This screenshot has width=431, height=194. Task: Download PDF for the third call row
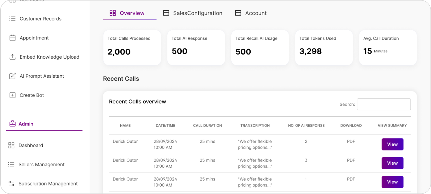[351, 179]
